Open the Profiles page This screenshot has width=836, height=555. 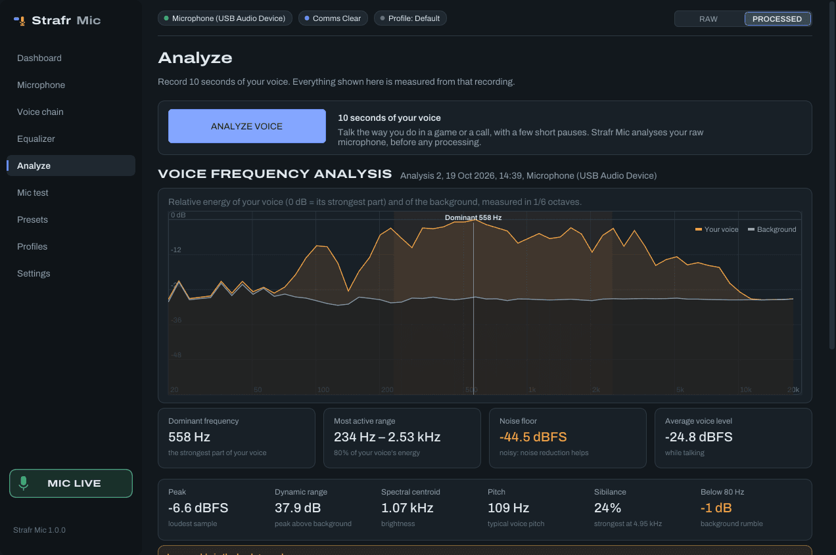(71, 246)
